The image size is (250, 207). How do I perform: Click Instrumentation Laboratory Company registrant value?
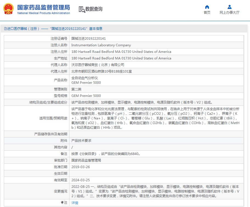[101, 45]
